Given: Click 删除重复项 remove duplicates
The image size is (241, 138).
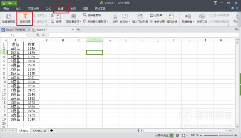Looking at the screenshot, I should [x=92, y=15].
